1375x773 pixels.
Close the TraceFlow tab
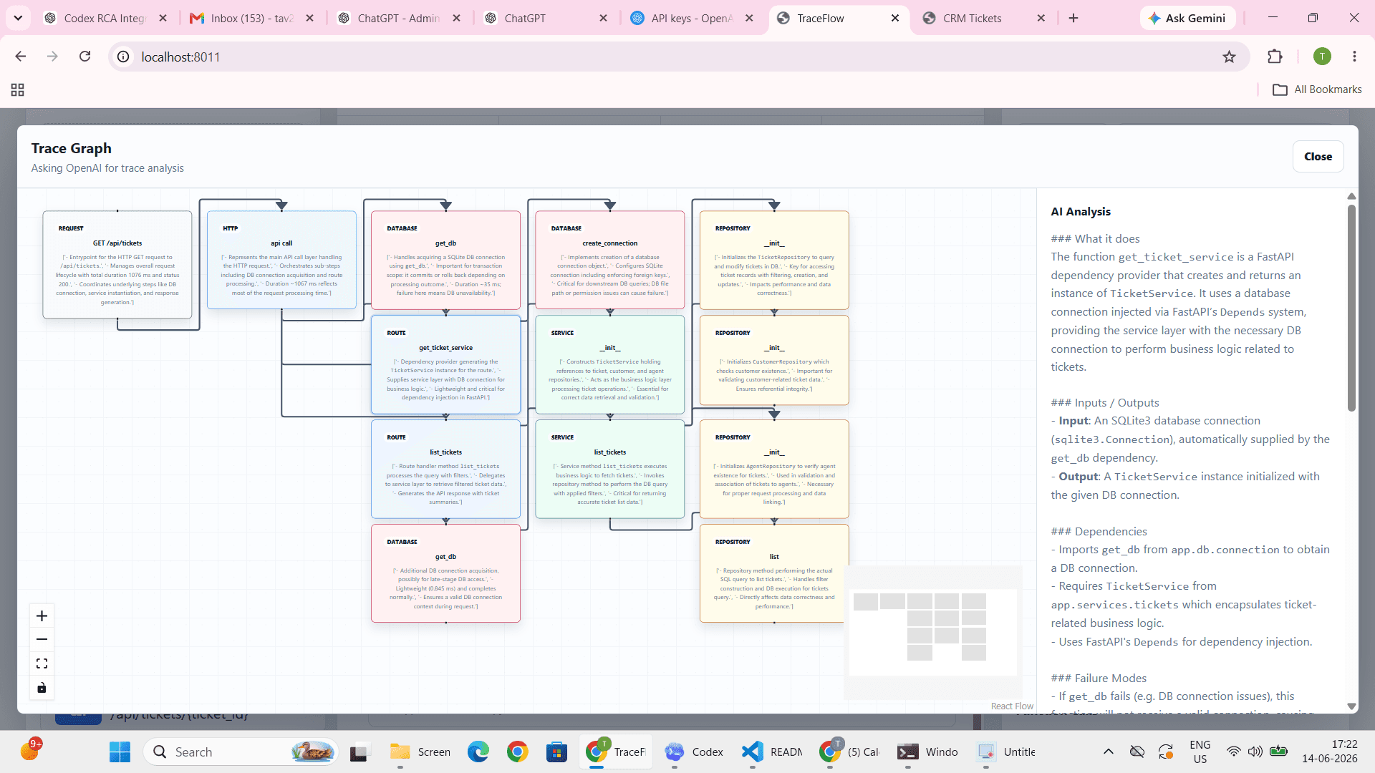click(895, 19)
